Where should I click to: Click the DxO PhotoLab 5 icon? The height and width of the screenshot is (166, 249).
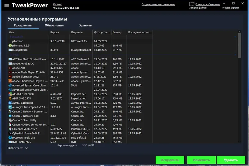[10, 142]
